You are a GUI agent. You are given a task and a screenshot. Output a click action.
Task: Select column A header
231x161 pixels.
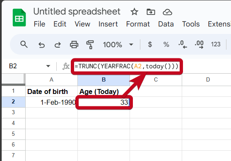pyautogui.click(x=51, y=80)
